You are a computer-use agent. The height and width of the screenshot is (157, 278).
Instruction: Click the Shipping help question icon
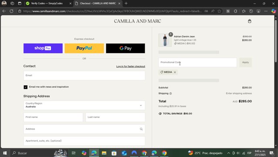coord(171,94)
